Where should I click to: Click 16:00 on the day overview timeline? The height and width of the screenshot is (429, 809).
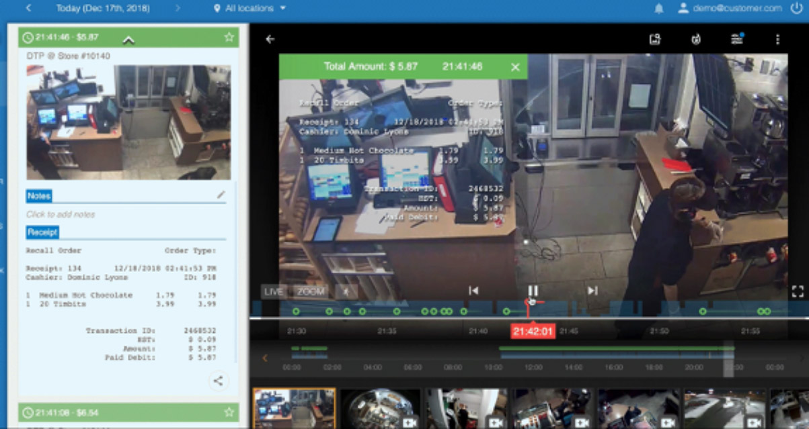point(614,367)
